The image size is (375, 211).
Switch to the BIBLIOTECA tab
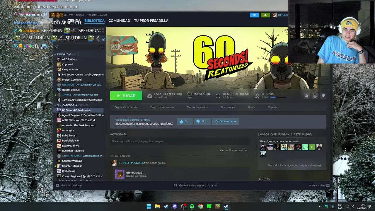[x=94, y=21]
